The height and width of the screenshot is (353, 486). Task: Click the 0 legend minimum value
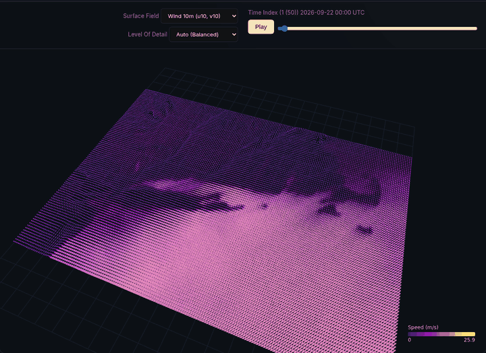pos(410,340)
